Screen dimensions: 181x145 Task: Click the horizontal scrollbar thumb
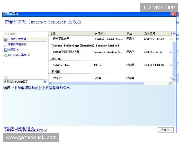[98, 83]
